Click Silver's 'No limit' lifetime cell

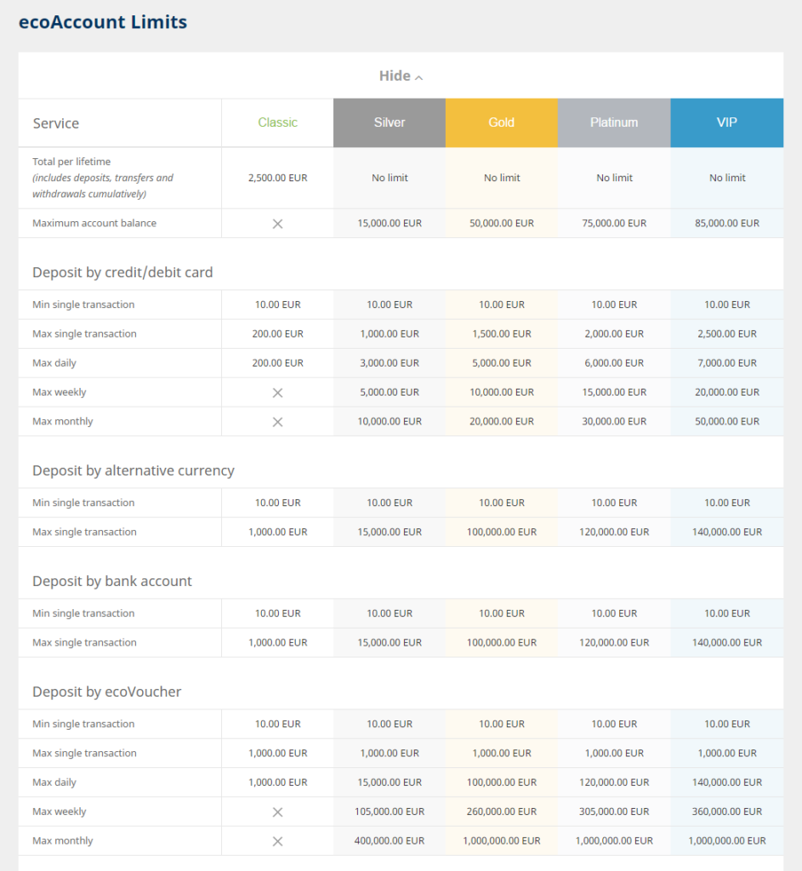click(390, 178)
